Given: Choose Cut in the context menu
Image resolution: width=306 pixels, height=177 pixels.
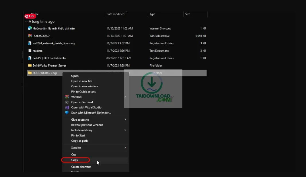Looking at the screenshot, I should (74, 155).
